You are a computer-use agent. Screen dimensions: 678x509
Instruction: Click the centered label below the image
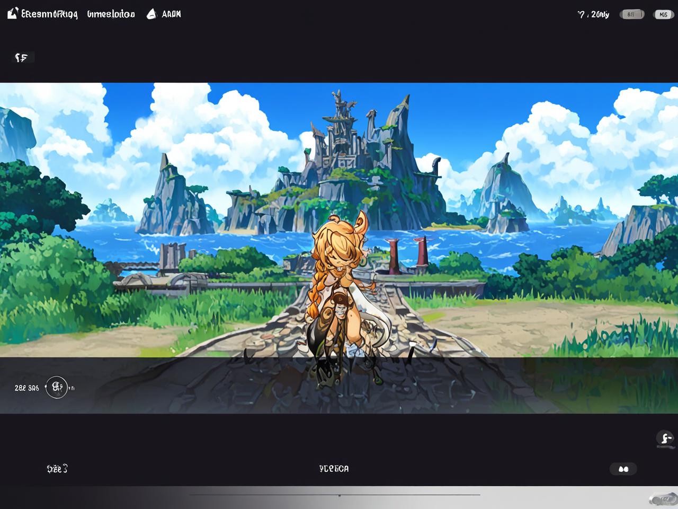pos(334,469)
